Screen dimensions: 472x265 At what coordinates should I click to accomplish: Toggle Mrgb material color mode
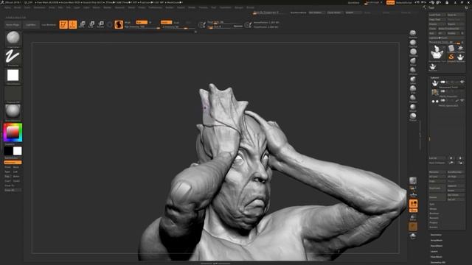(128, 22)
